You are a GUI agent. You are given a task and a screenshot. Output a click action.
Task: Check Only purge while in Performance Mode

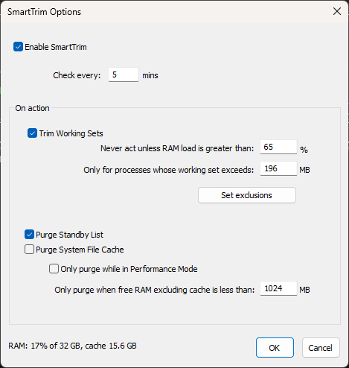coord(54,269)
